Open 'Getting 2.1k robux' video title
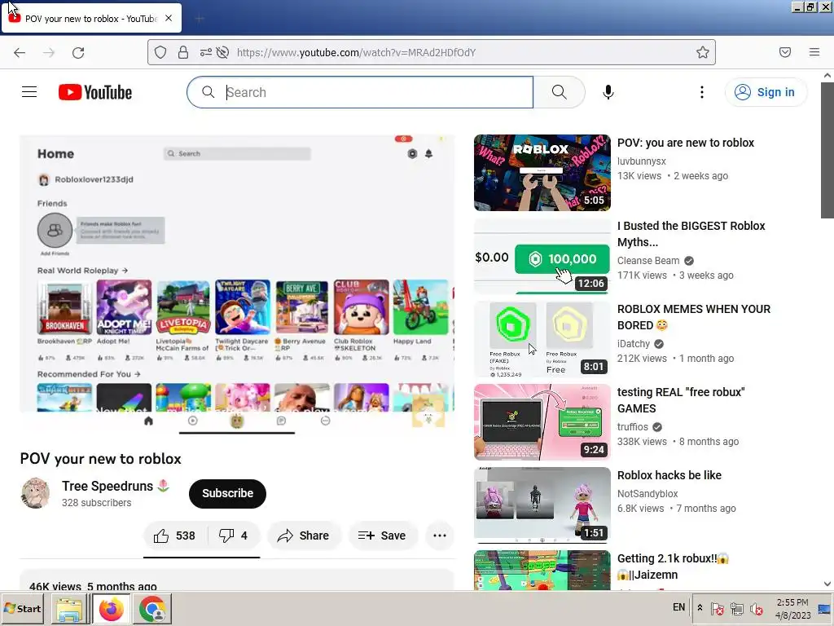Screen dimensions: 834x626 [673, 566]
